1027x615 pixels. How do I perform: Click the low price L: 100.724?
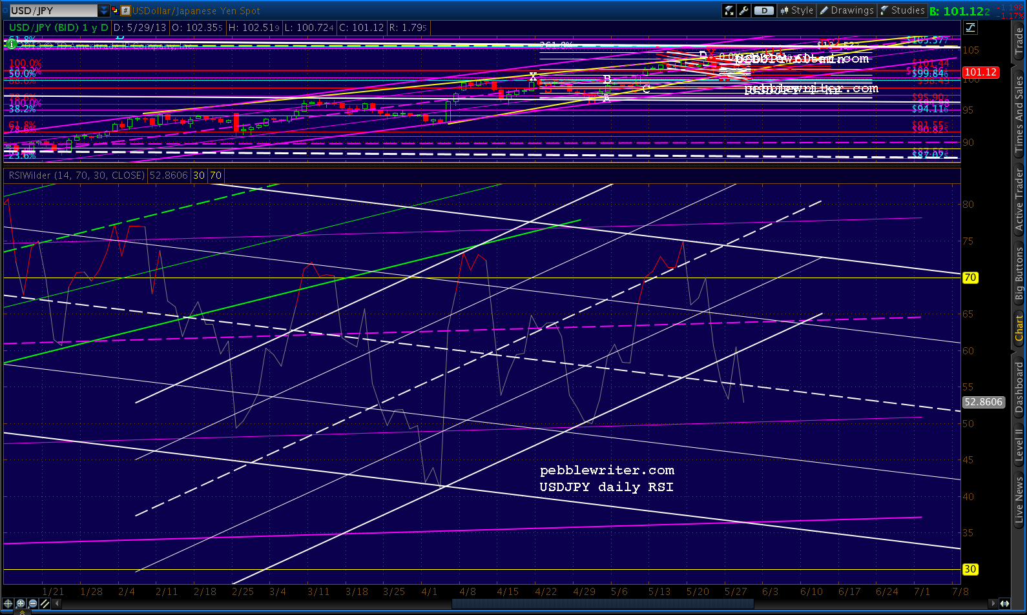309,28
